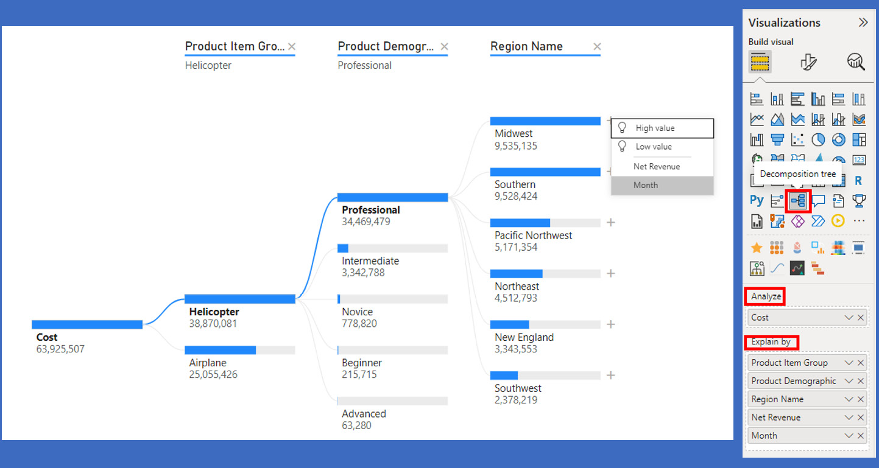Viewport: 879px width, 468px height.
Task: Choose the pie chart visual
Action: coord(818,139)
